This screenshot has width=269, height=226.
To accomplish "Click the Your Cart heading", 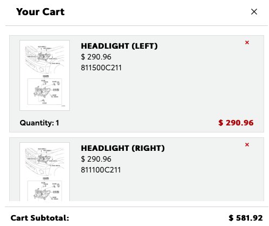I will coord(40,12).
